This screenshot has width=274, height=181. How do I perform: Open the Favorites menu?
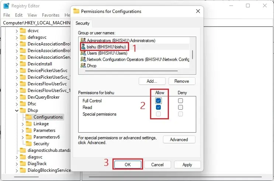click(x=51, y=15)
